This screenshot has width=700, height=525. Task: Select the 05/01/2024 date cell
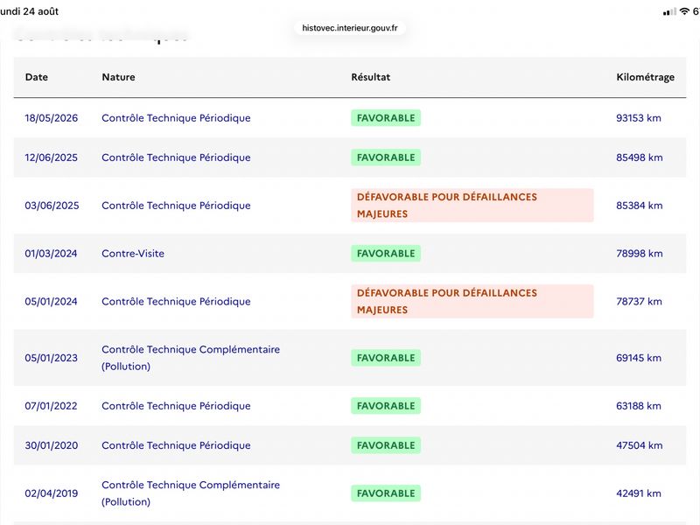(51, 302)
